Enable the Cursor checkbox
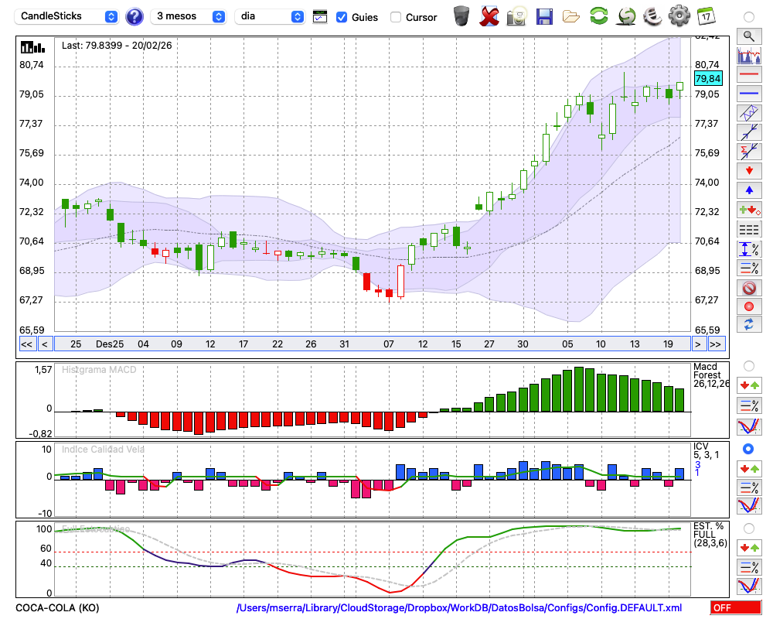This screenshot has height=619, width=773. point(396,17)
